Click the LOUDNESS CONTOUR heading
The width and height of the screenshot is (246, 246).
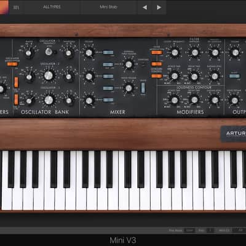pyautogui.click(x=194, y=87)
